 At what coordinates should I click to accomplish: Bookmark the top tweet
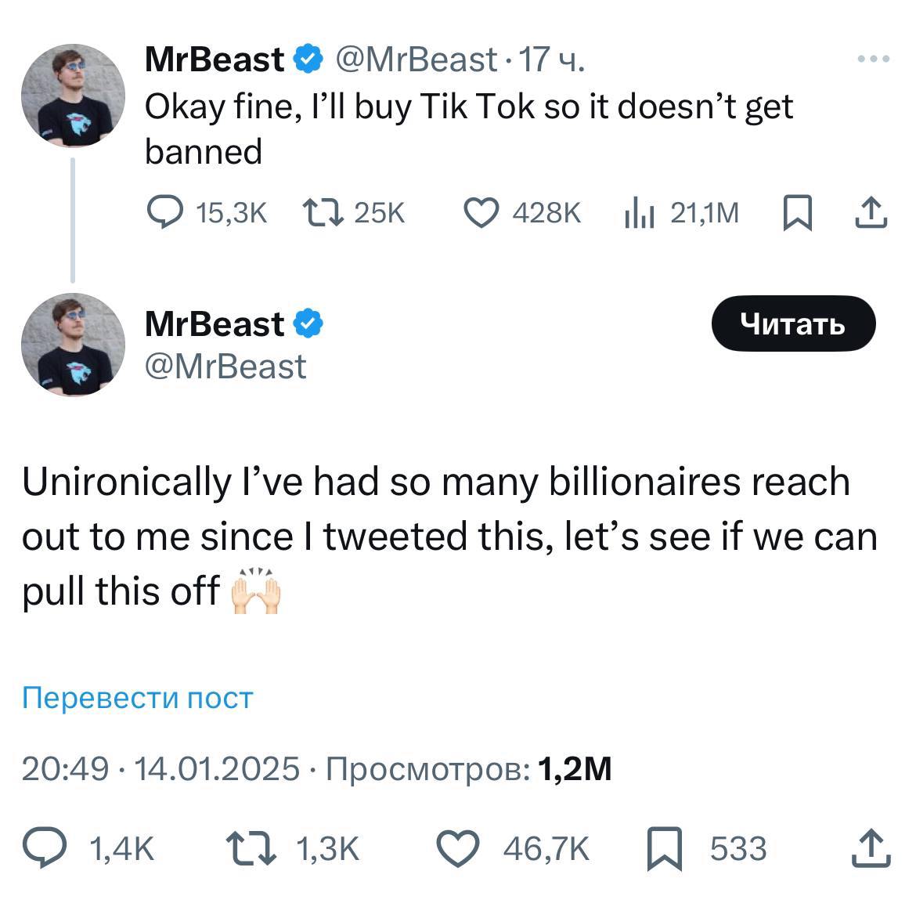(796, 212)
